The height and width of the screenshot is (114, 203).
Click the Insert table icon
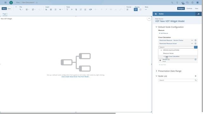[51, 9]
